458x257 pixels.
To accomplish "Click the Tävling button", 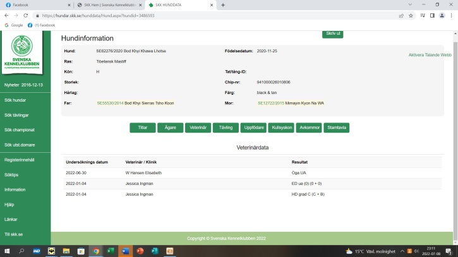I will point(226,128).
